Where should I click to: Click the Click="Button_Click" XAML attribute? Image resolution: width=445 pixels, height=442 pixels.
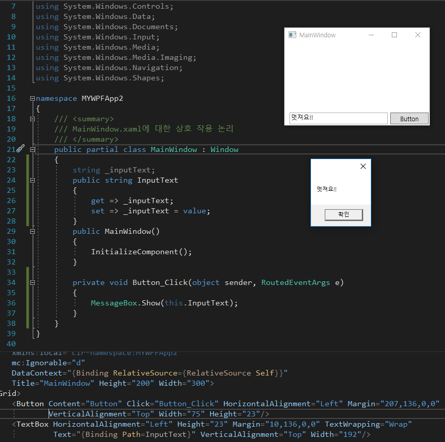click(x=172, y=404)
